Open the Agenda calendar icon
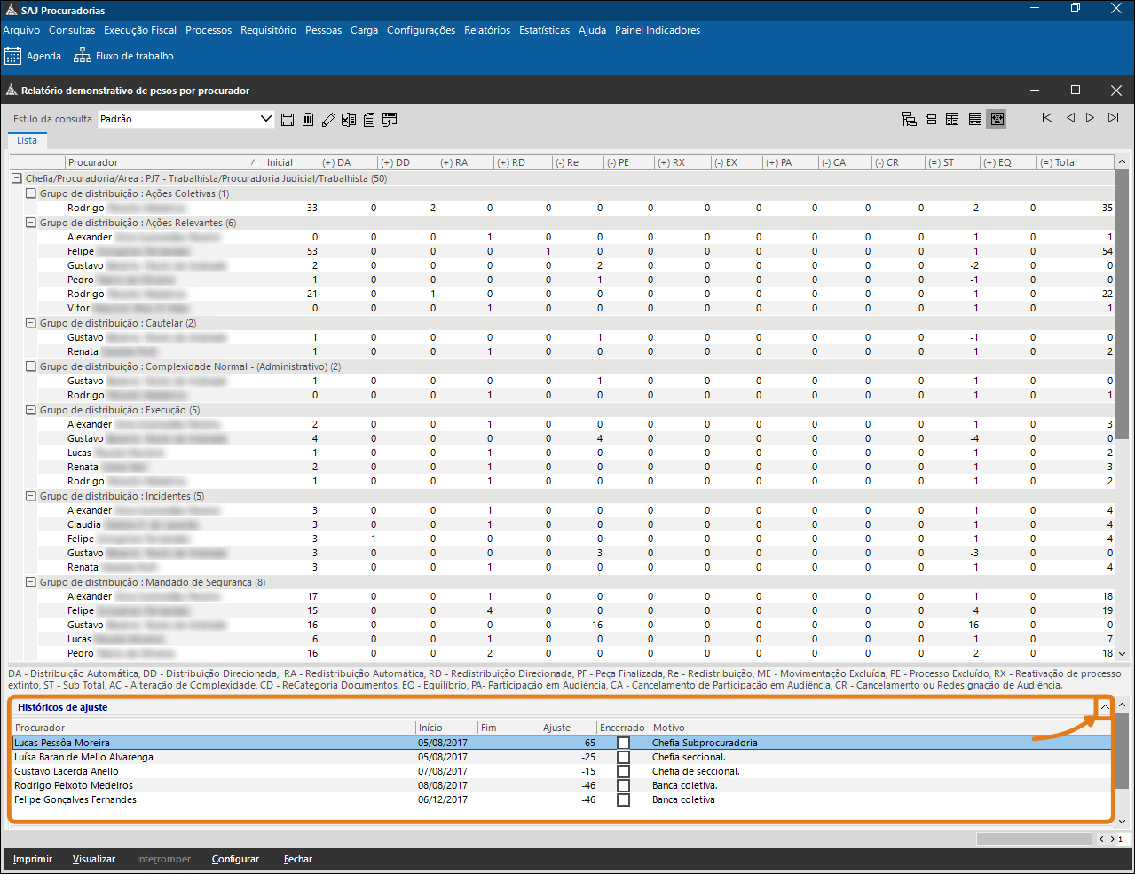The height and width of the screenshot is (874, 1135). coord(12,56)
